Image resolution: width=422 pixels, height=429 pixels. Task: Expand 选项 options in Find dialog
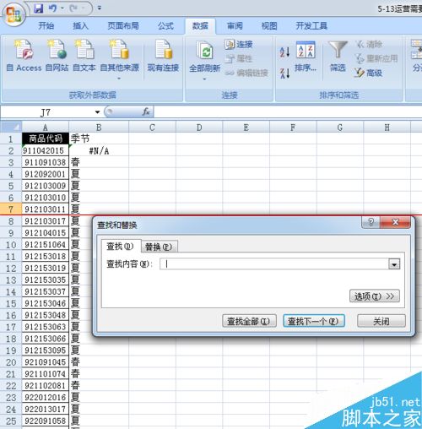(x=375, y=296)
